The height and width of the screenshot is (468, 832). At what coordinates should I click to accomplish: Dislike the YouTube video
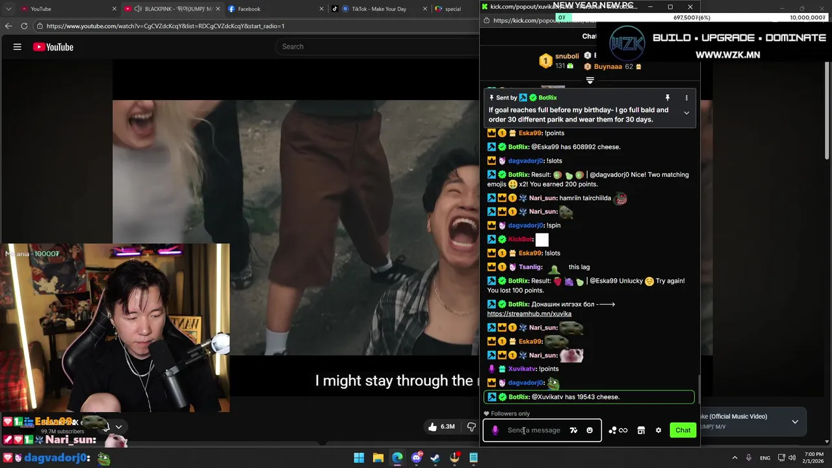(471, 426)
